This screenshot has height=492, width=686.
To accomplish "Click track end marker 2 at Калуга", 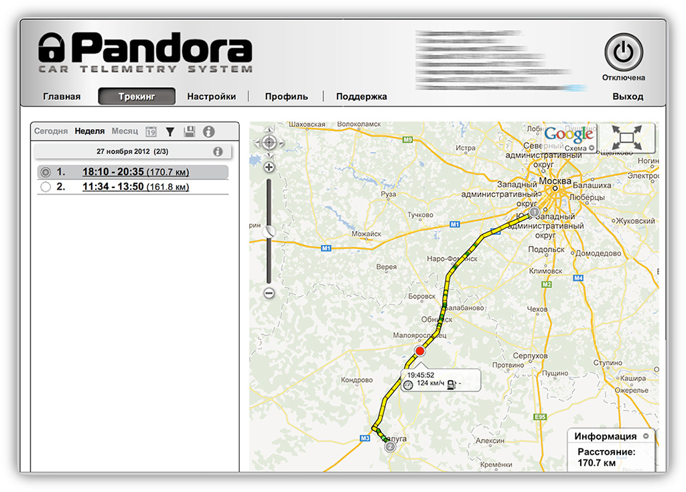I will [x=390, y=446].
